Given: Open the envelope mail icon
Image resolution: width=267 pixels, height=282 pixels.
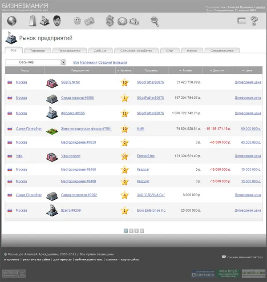Looking at the screenshot, I should click(242, 20).
